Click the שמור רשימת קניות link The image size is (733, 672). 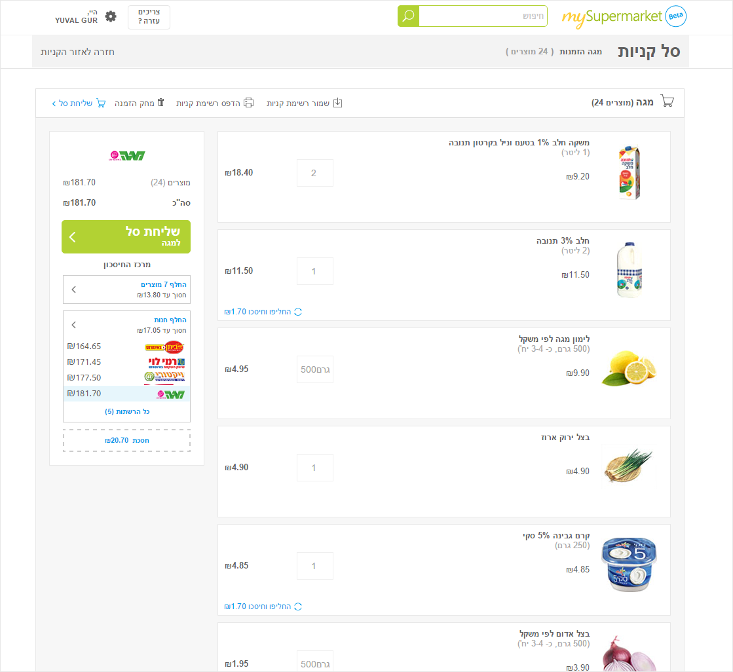point(298,103)
